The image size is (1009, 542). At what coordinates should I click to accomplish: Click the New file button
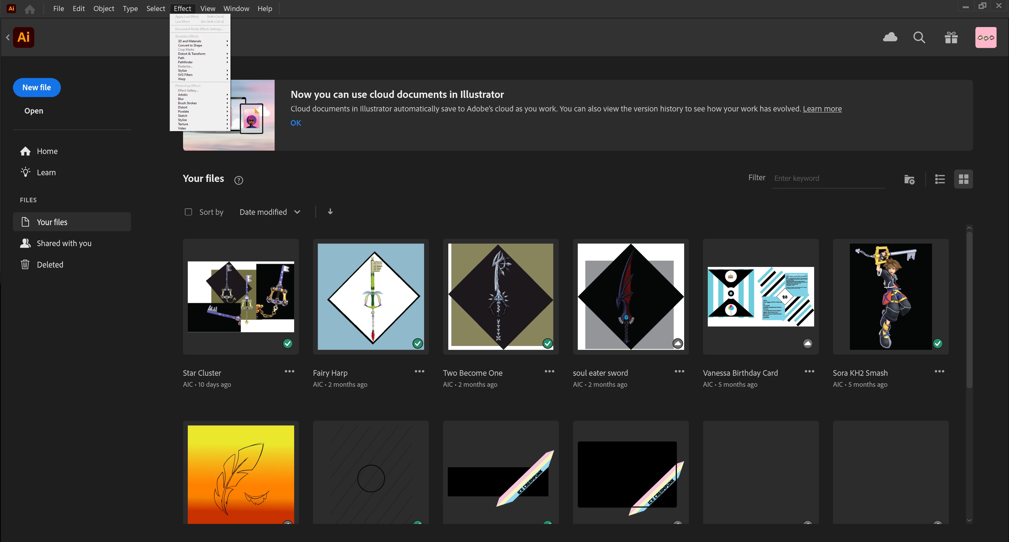(37, 87)
